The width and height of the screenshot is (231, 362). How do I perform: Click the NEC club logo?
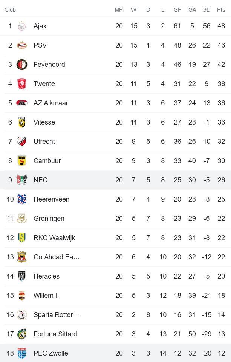(x=22, y=180)
